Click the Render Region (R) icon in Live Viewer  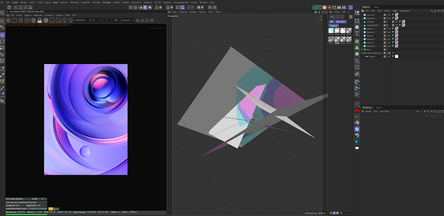click(x=27, y=20)
